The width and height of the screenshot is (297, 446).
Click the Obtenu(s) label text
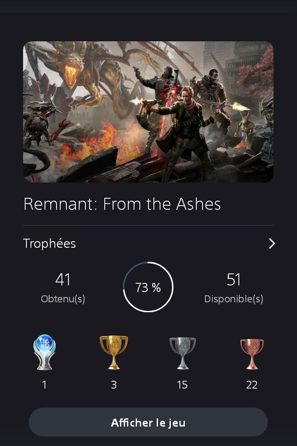pos(63,299)
